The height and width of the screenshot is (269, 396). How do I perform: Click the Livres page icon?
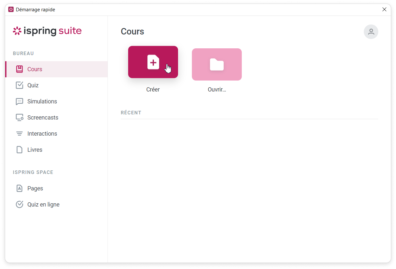point(19,150)
